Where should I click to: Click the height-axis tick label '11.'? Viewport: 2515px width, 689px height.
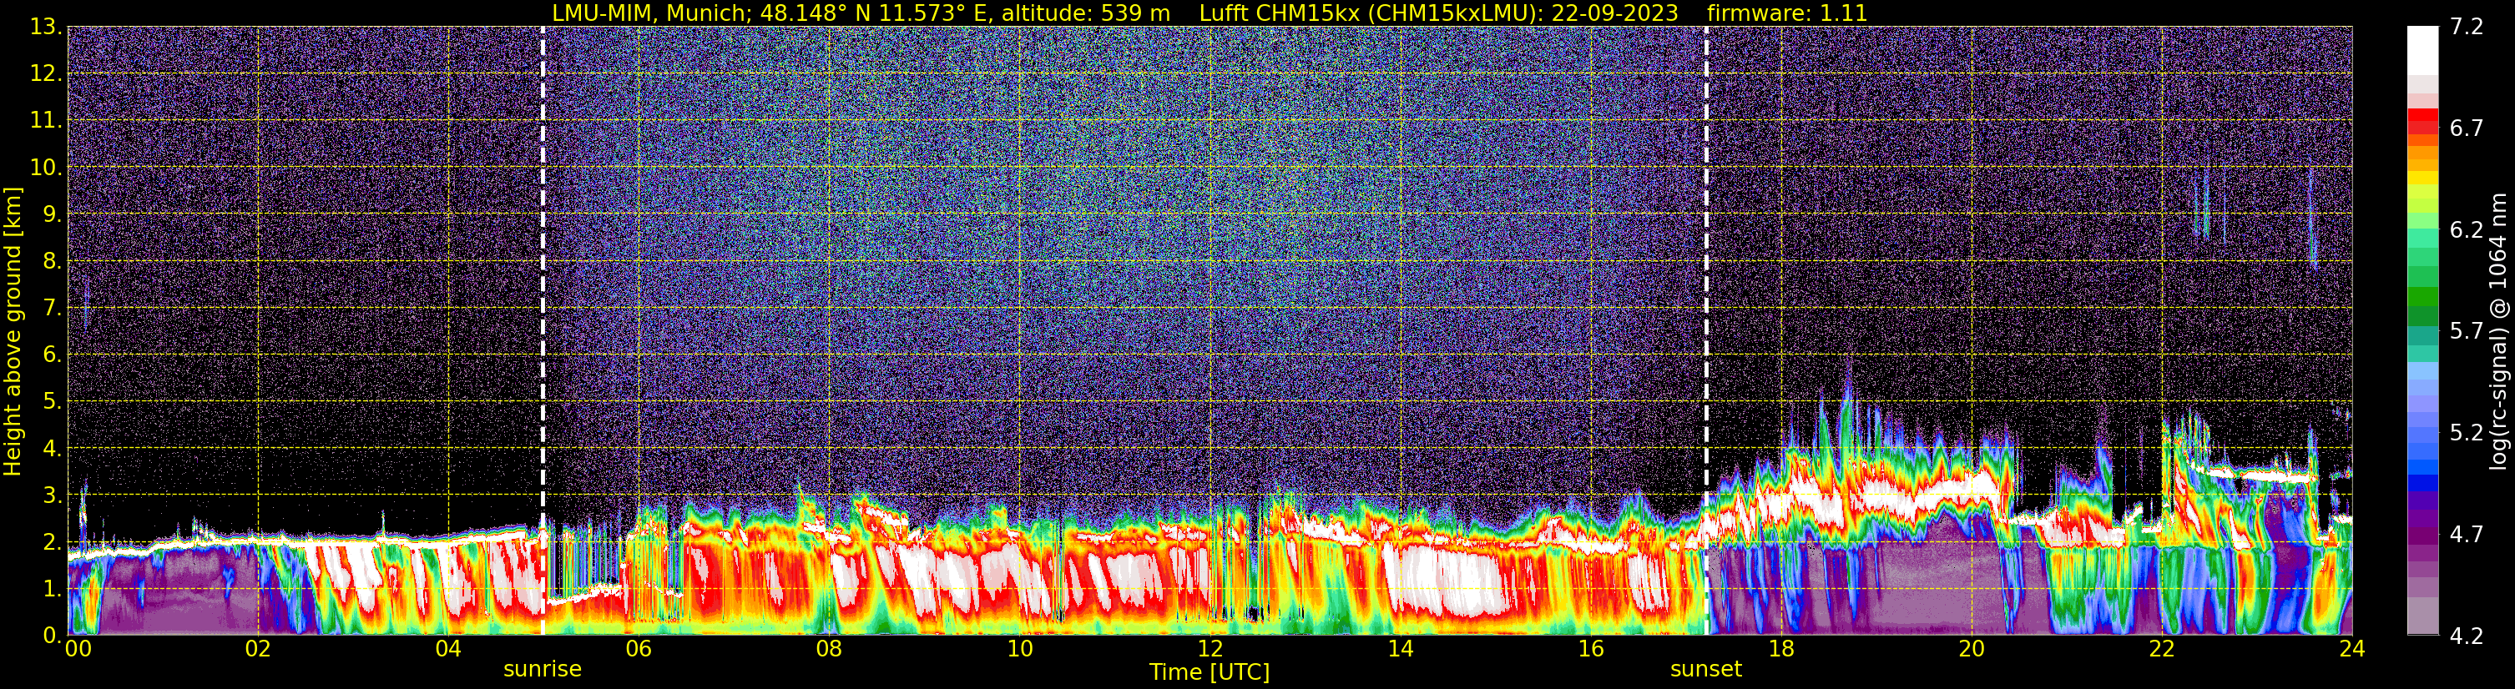(x=45, y=121)
